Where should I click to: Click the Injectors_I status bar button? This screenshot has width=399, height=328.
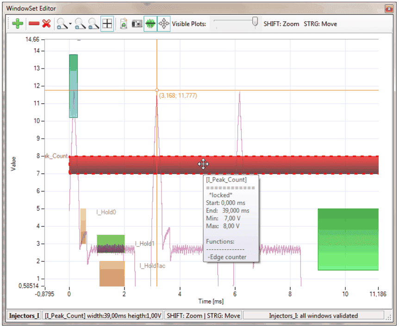24,316
